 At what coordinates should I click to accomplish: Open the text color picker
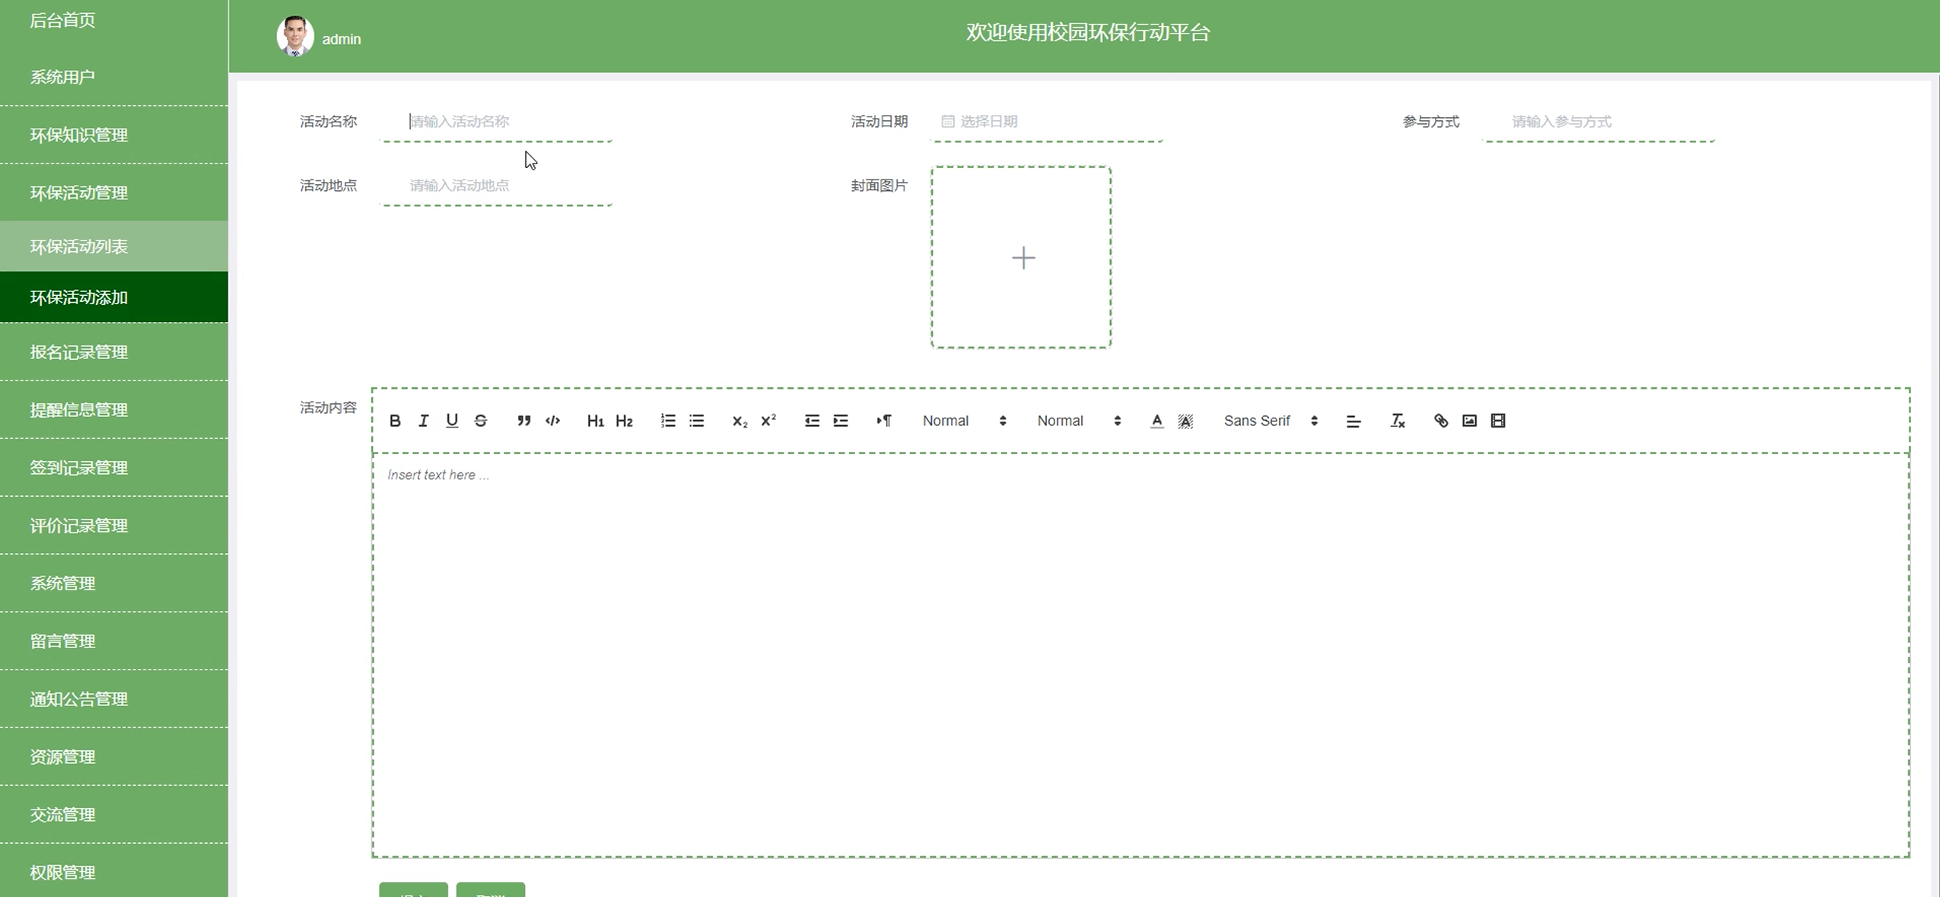coord(1156,421)
